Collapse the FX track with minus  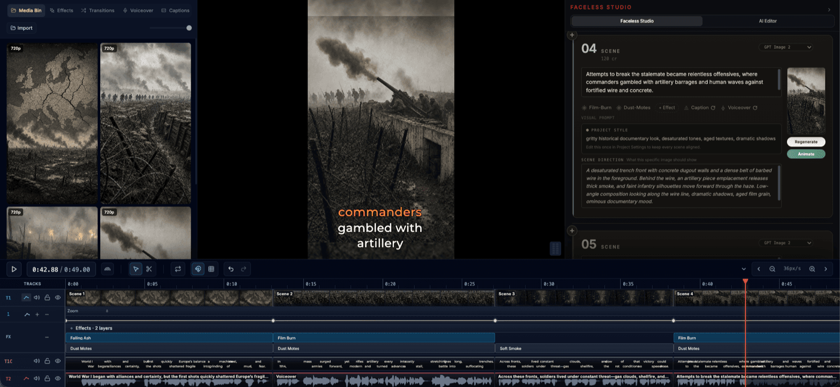(x=47, y=337)
